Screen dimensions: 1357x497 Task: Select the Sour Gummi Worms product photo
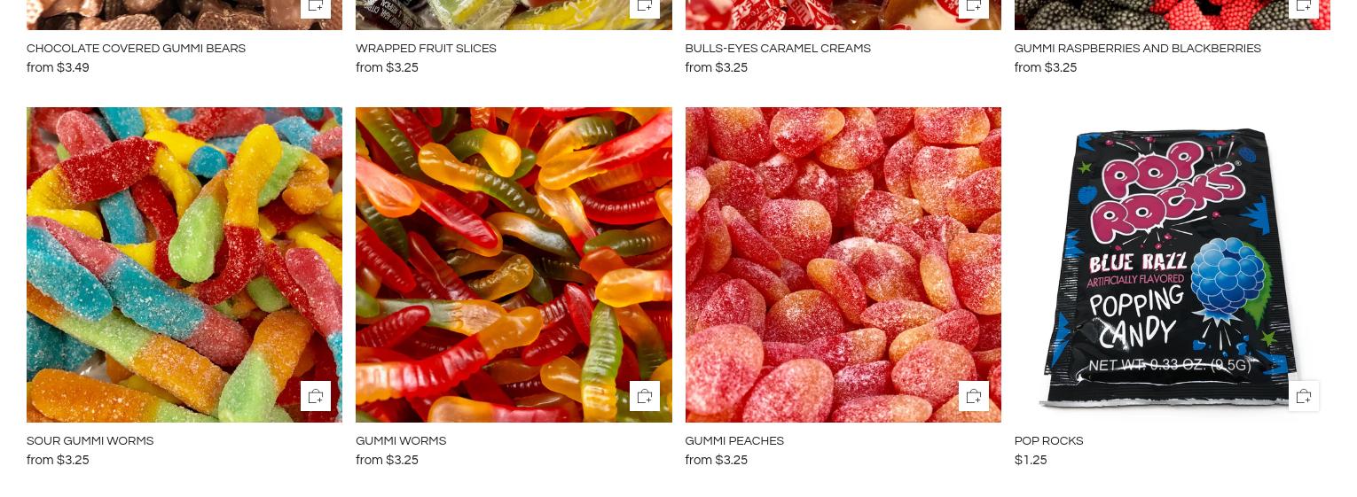pyautogui.click(x=184, y=265)
